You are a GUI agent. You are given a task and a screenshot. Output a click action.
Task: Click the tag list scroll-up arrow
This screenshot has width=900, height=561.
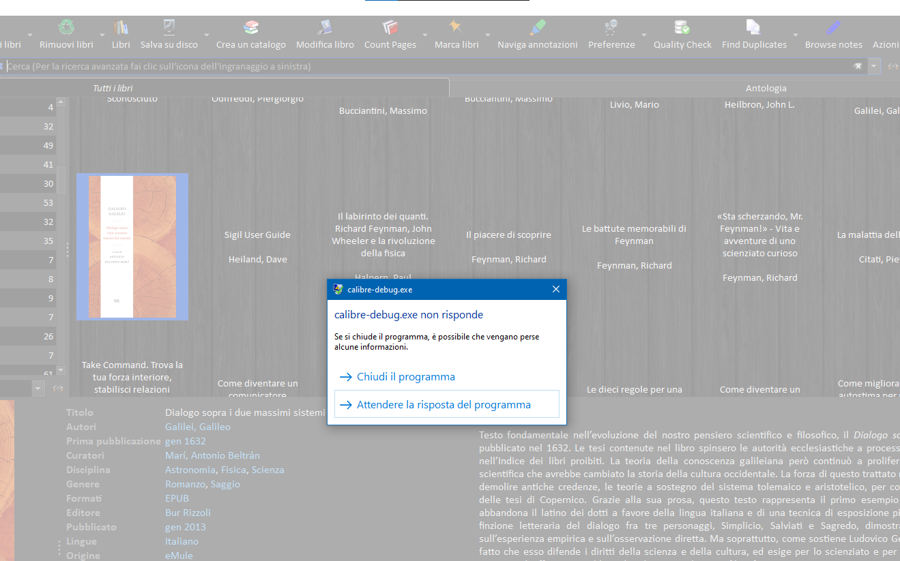(61, 102)
